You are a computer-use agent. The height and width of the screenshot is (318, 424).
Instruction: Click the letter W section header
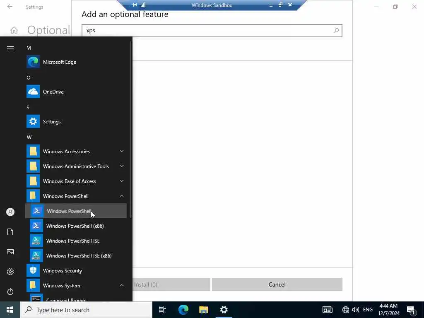(x=29, y=137)
